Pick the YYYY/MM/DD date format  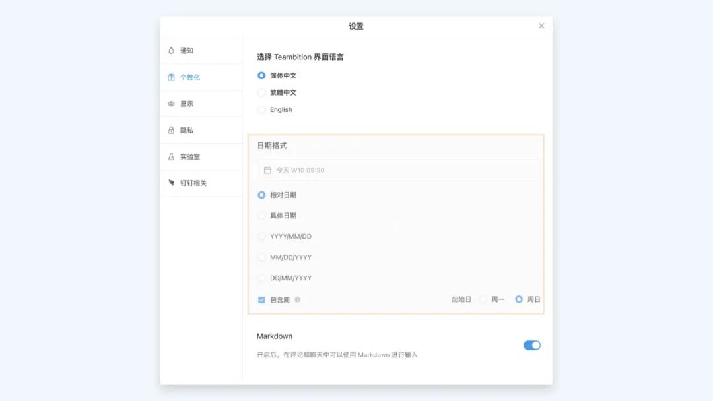261,236
